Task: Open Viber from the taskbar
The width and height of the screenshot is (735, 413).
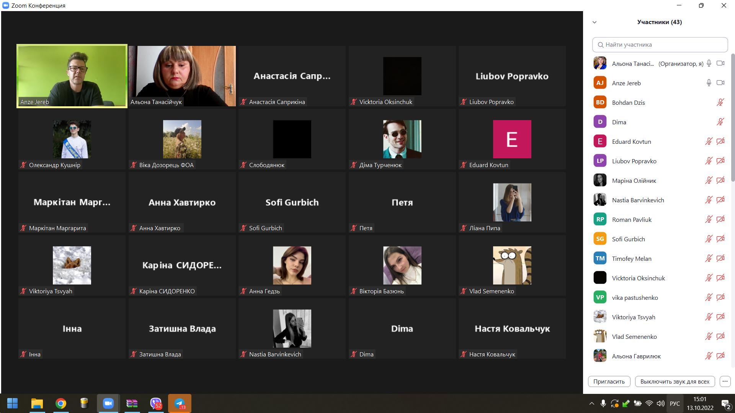Action: pyautogui.click(x=156, y=403)
